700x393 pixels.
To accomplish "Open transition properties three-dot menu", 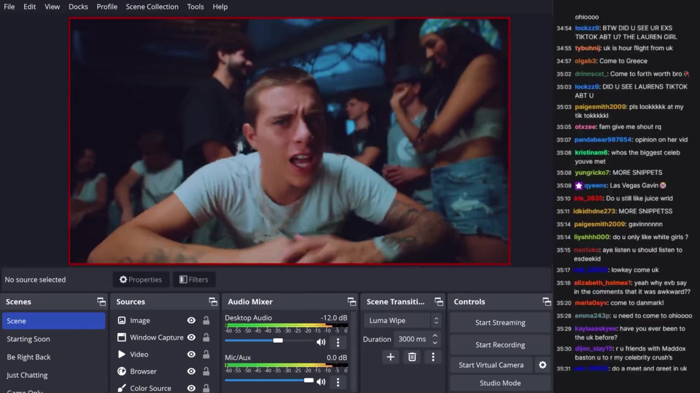I will point(433,357).
